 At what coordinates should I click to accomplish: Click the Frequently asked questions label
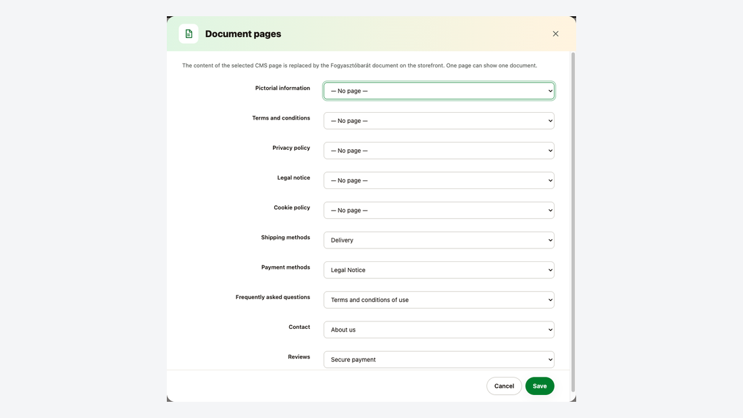coord(273,297)
